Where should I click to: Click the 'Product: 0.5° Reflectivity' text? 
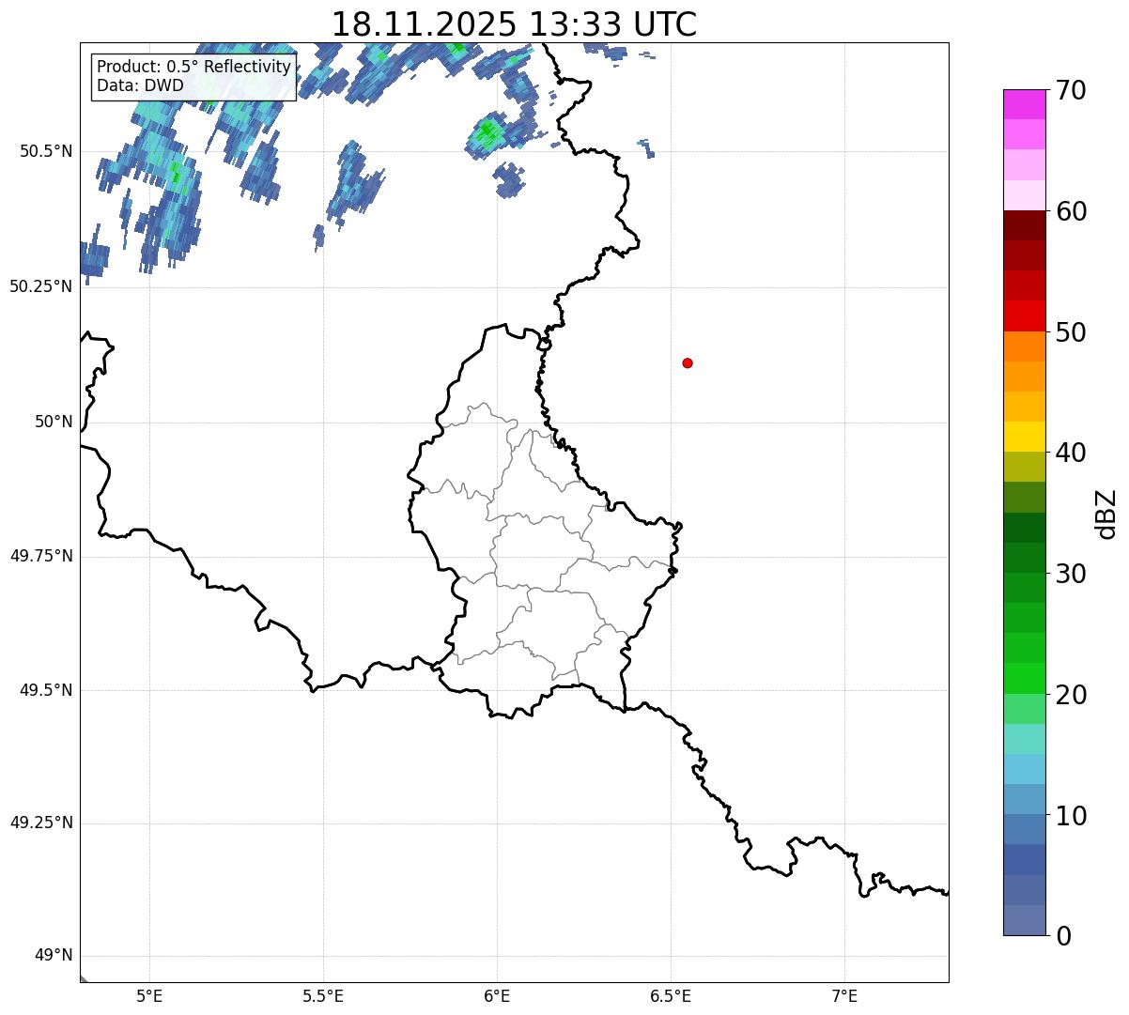click(193, 68)
